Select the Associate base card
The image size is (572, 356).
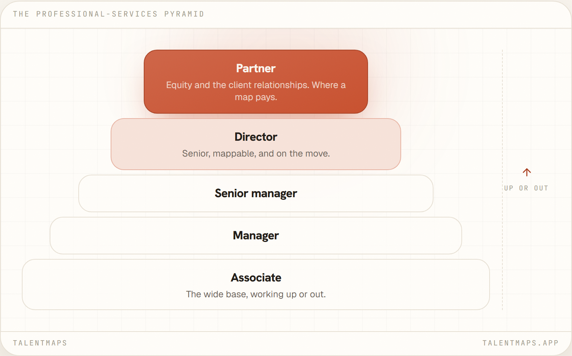pos(256,284)
